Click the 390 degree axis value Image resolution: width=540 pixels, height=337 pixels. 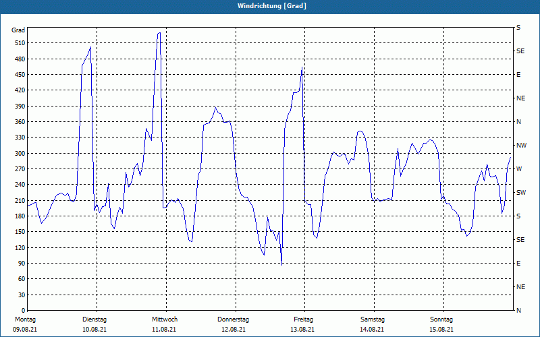[x=20, y=106]
